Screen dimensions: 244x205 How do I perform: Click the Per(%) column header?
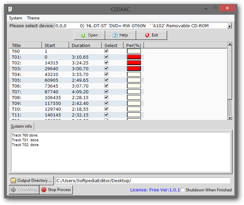click(134, 45)
